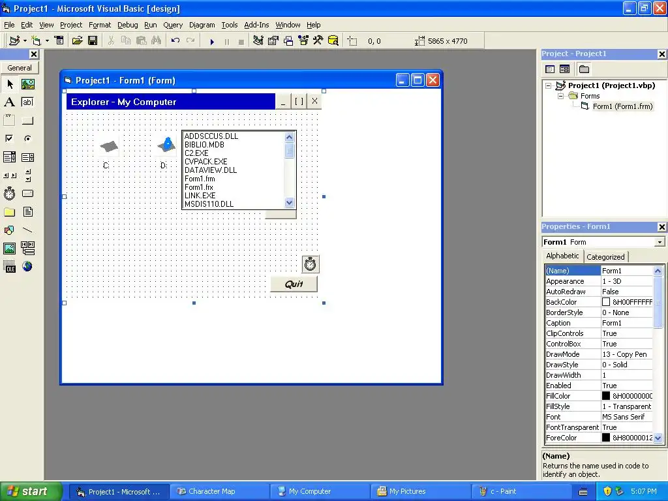The image size is (668, 501).
Task: Select the Data control tool
Action: (27, 249)
